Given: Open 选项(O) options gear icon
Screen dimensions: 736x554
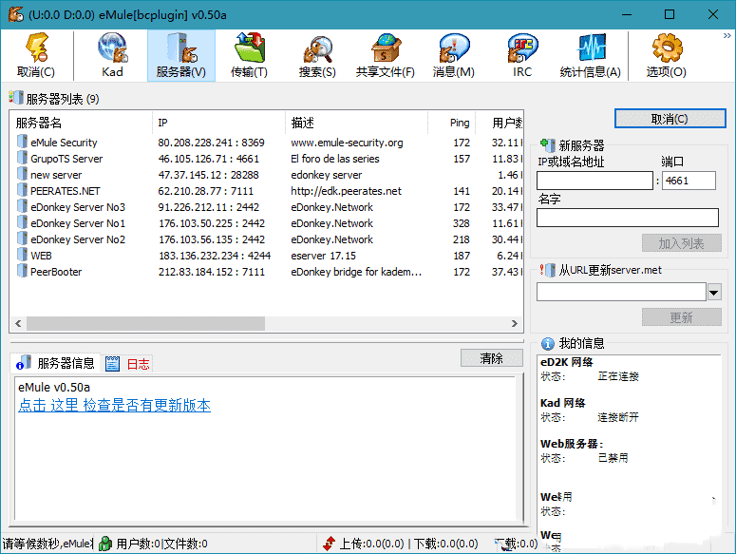Looking at the screenshot, I should point(666,54).
